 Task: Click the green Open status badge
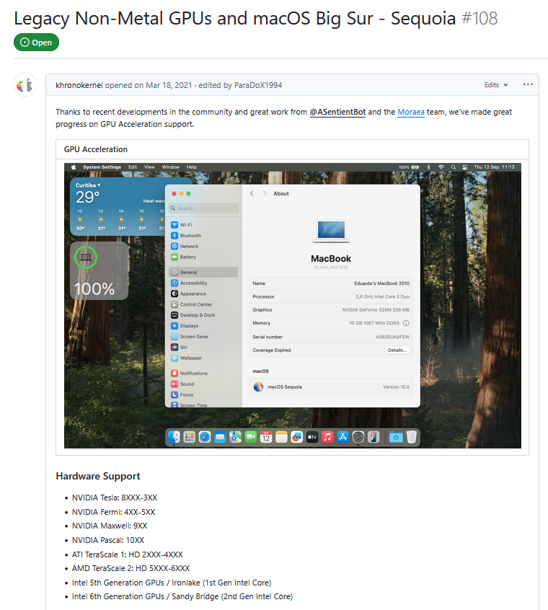(36, 43)
